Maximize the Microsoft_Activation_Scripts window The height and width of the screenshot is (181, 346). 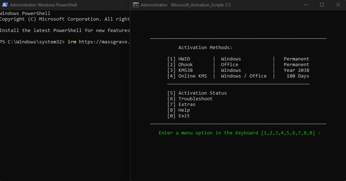click(322, 5)
